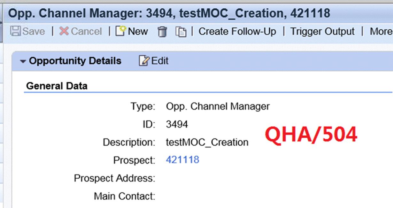Screen dimensions: 393x208
Task: Copy the opportunity with the duplicate-pages icon
Action: [x=181, y=31]
